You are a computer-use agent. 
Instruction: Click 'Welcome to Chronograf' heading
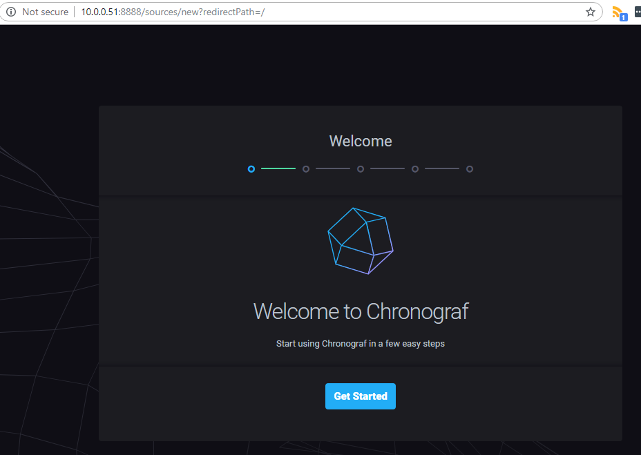point(361,311)
